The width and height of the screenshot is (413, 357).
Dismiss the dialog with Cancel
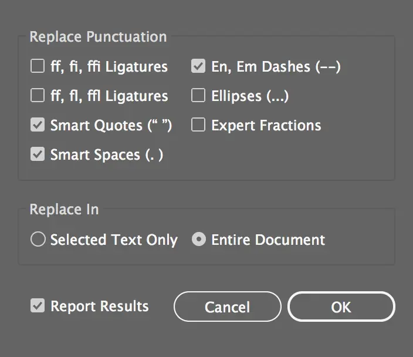click(x=227, y=307)
